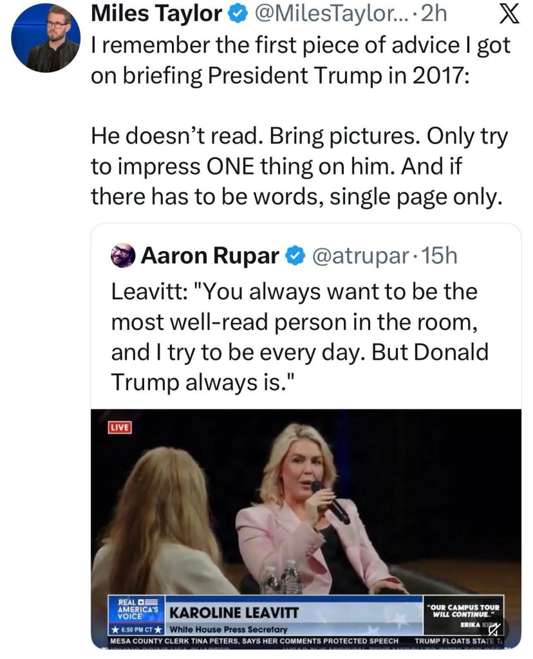Click the "Our campus tour will continue" box
Viewport: 533px width, 659px height.
pos(463,611)
